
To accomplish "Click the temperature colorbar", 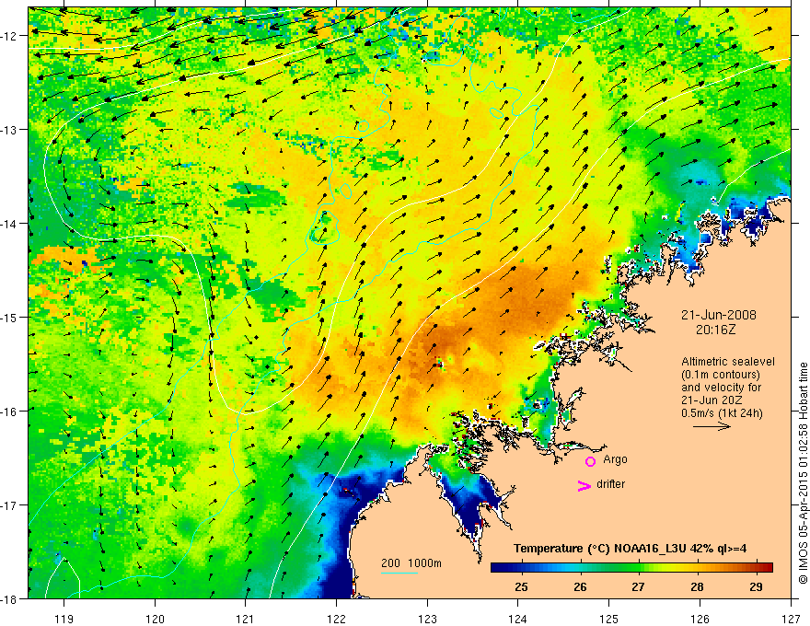I will [631, 568].
